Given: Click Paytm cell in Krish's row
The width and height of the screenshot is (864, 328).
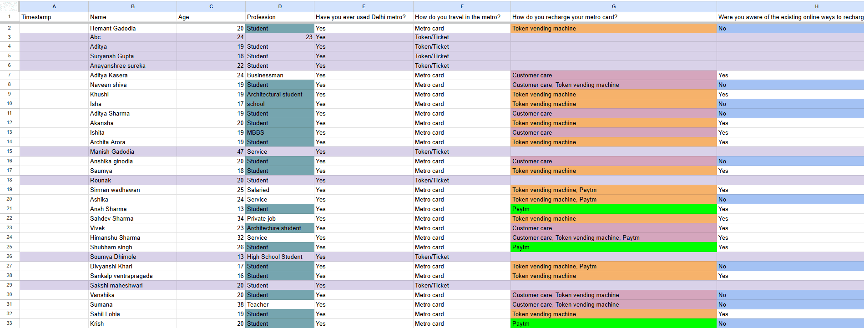Looking at the screenshot, I should click(x=614, y=323).
